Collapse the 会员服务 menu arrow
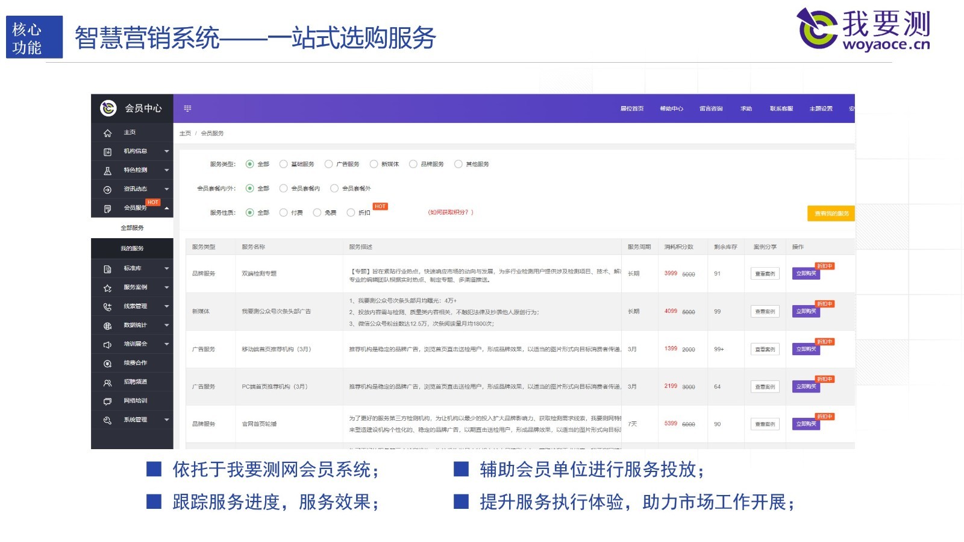This screenshot has height=542, width=964. [167, 209]
